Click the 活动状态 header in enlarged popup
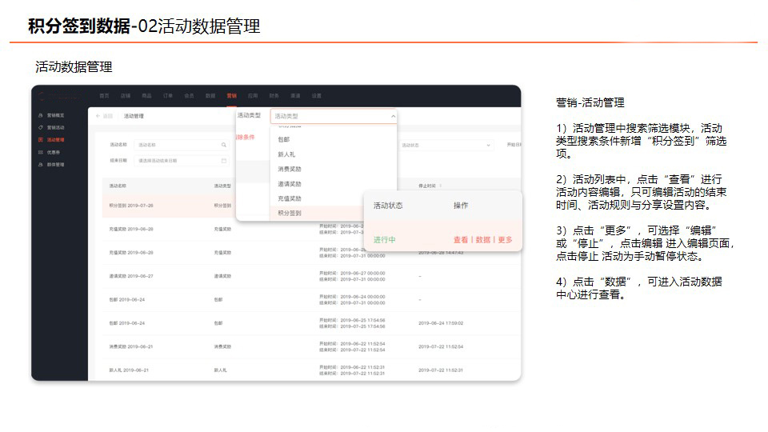768x432 pixels. pyautogui.click(x=388, y=206)
